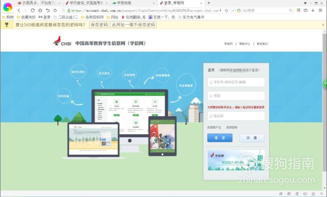Click the shirt skin icon in title bar
This screenshot has height=197, width=327.
tap(305, 3)
